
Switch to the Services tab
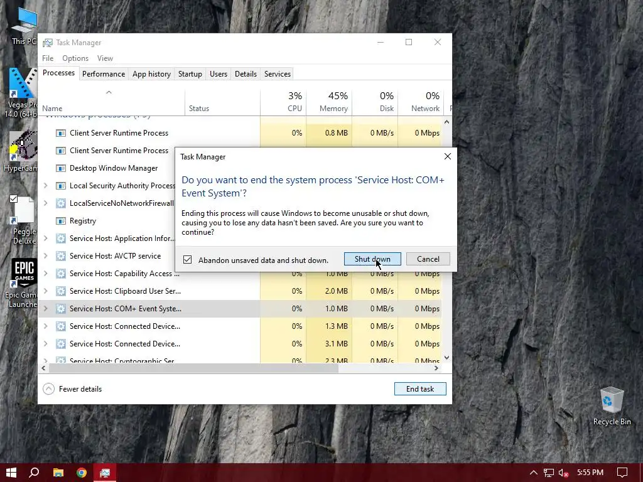click(x=277, y=74)
